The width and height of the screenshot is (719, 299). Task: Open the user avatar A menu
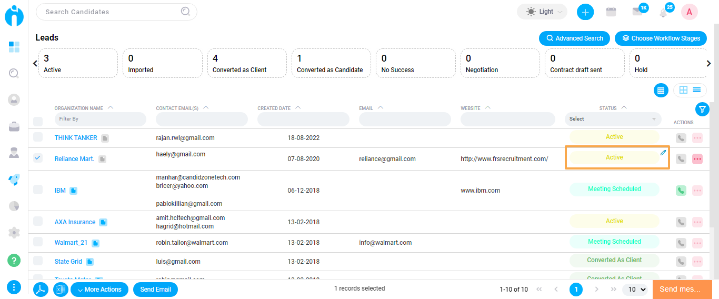690,12
